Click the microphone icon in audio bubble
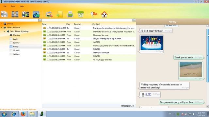 click(143, 95)
